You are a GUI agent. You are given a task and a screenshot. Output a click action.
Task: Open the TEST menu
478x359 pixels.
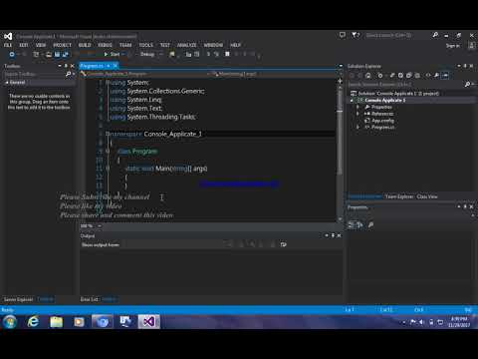pyautogui.click(x=165, y=45)
